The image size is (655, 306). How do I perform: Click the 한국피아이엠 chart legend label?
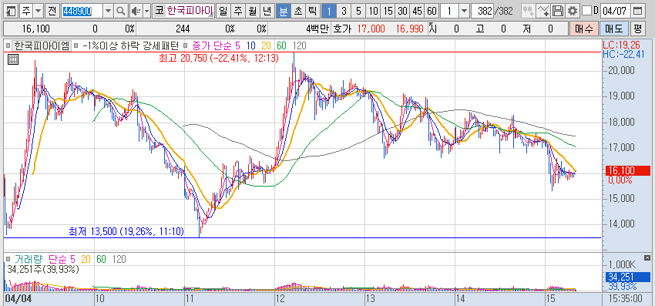coord(42,45)
